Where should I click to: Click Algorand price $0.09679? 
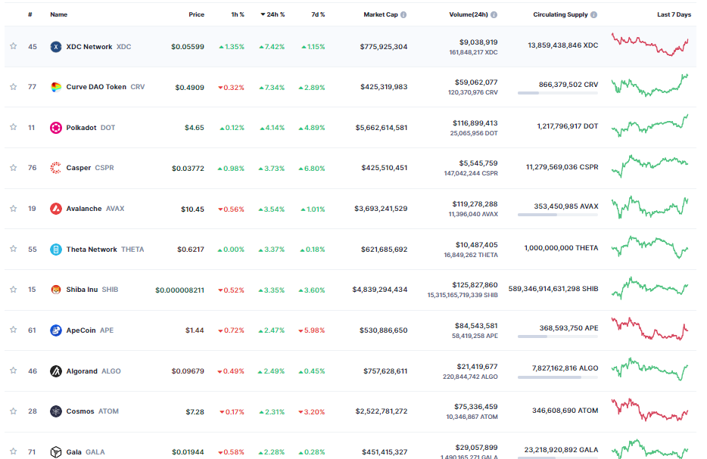click(188, 371)
